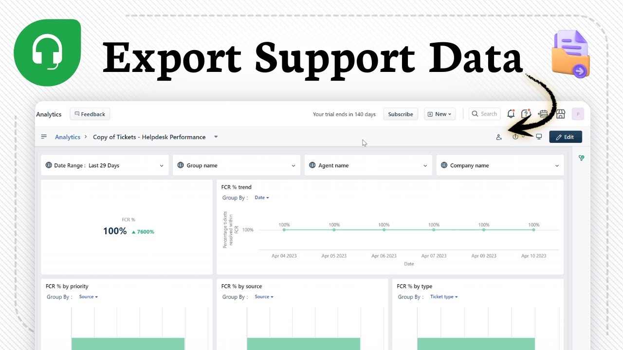Open presentation mode monitor icon
This screenshot has width=623, height=350.
click(539, 137)
